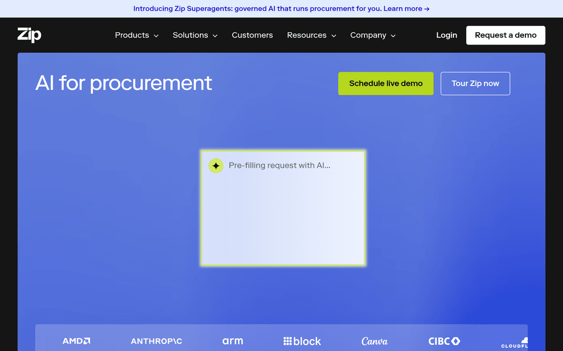Image resolution: width=563 pixels, height=351 pixels.
Task: Expand the Resources dropdown chevron
Action: (x=334, y=36)
